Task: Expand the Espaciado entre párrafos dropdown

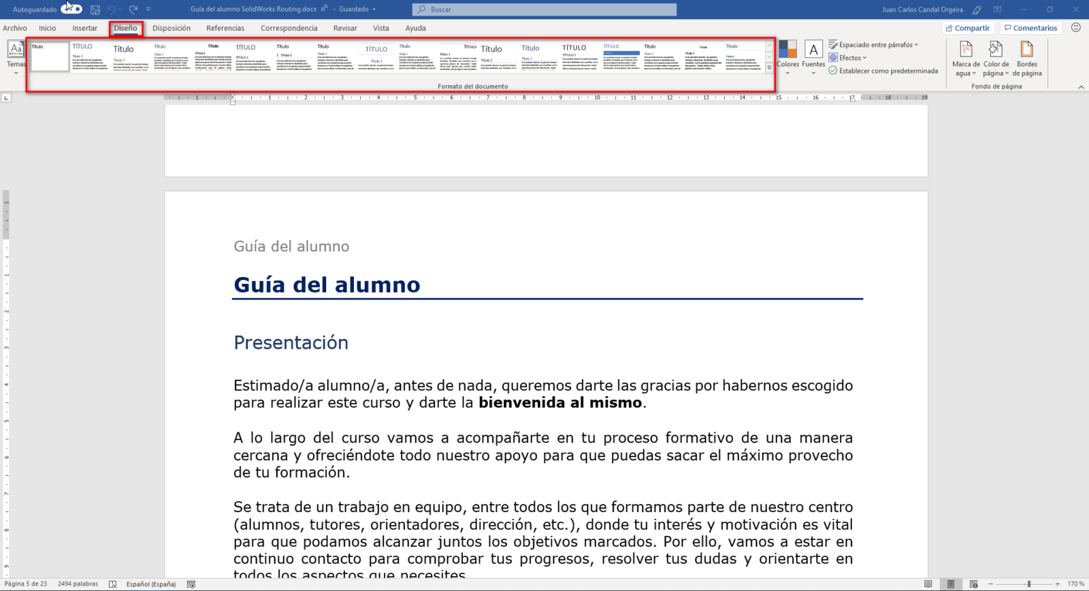Action: coord(874,45)
